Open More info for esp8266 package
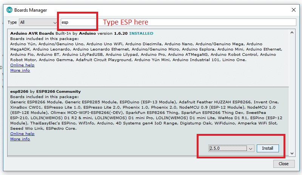The image size is (302, 175). pos(20,139)
